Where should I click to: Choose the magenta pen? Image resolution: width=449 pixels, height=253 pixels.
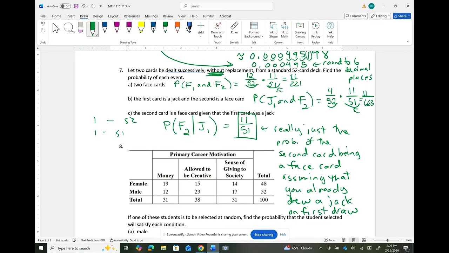coord(117,28)
